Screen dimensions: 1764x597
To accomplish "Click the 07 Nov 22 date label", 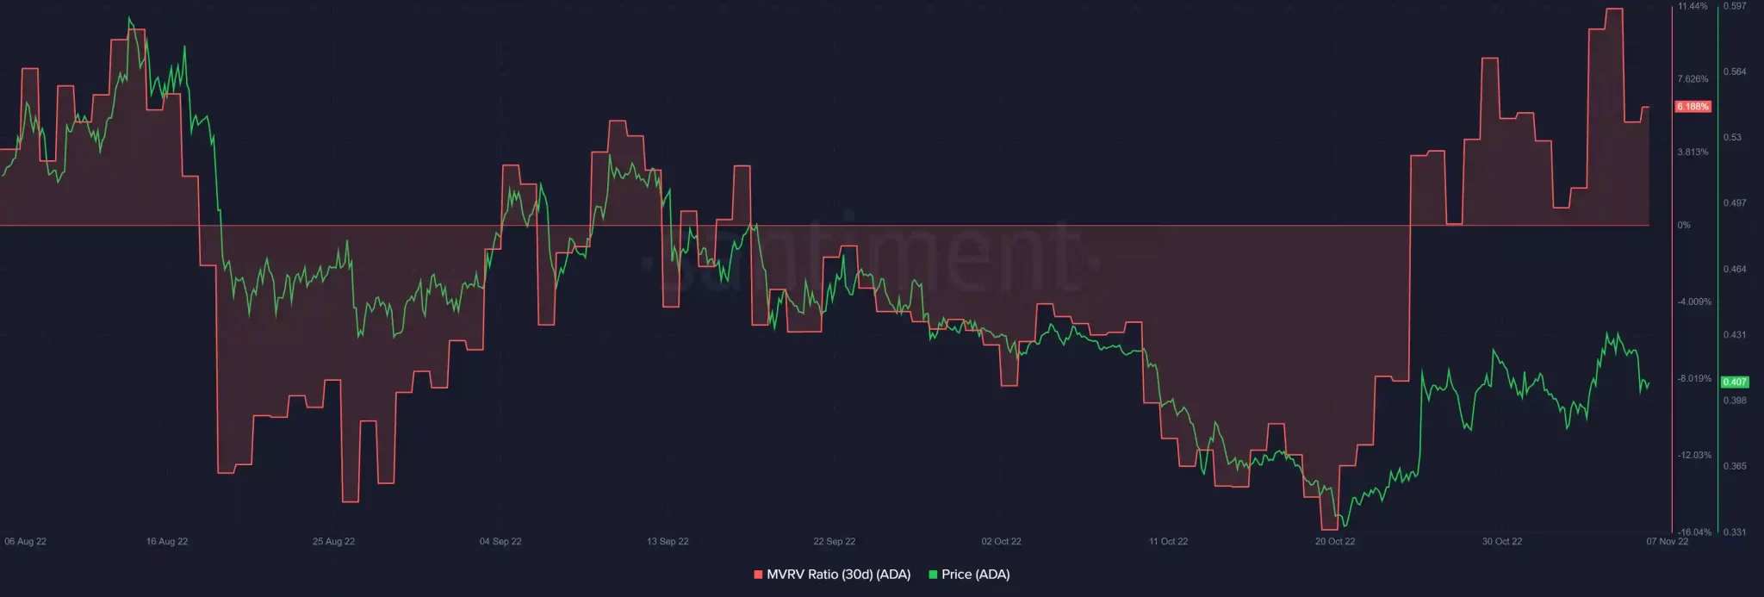I will [x=1667, y=542].
